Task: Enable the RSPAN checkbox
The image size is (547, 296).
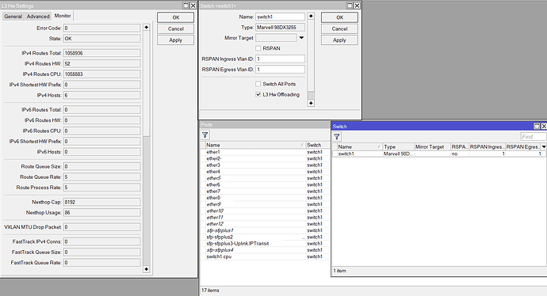Action: click(258, 48)
